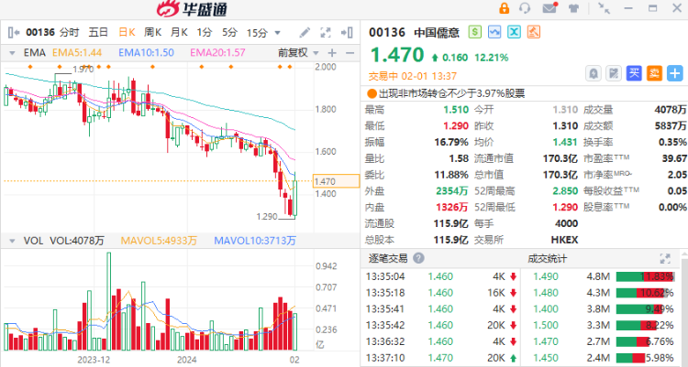Select the 13:37:10 trade row

pos(440,358)
